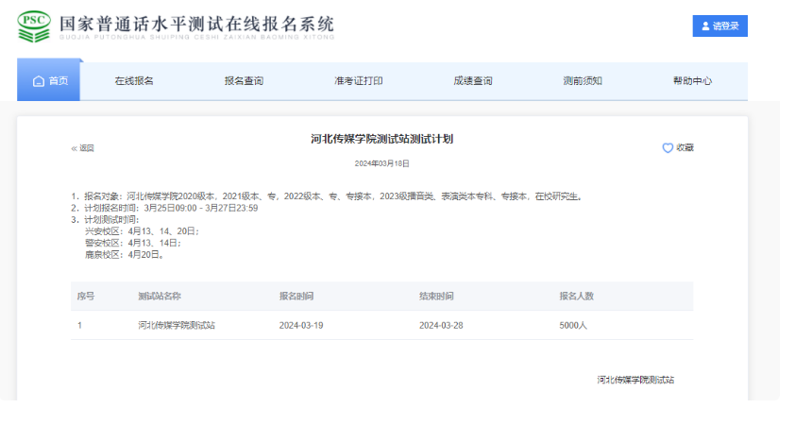795x425 pixels.
Task: Click the heart 收藏 favorite icon
Action: [x=668, y=148]
